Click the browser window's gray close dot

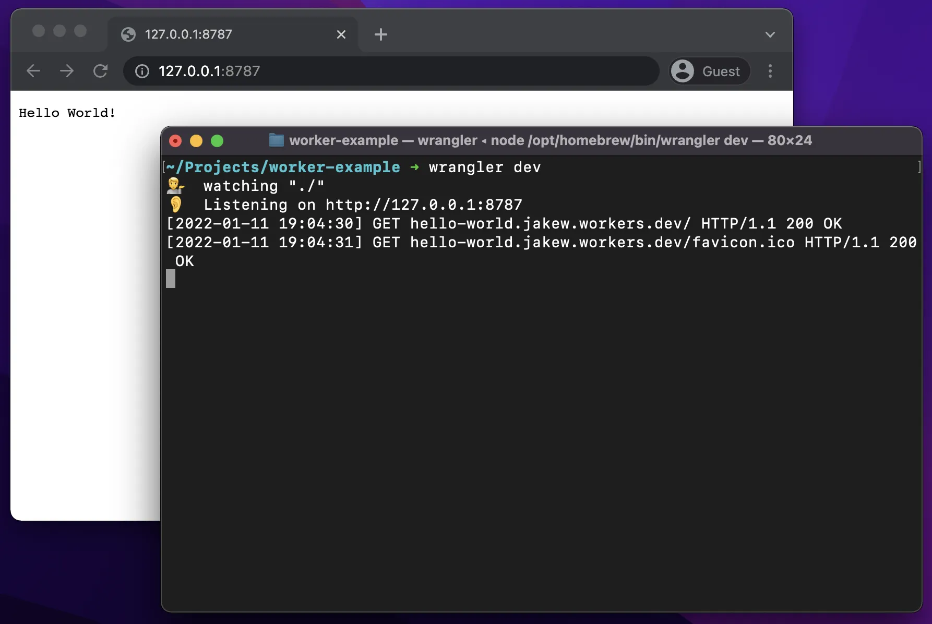[39, 31]
